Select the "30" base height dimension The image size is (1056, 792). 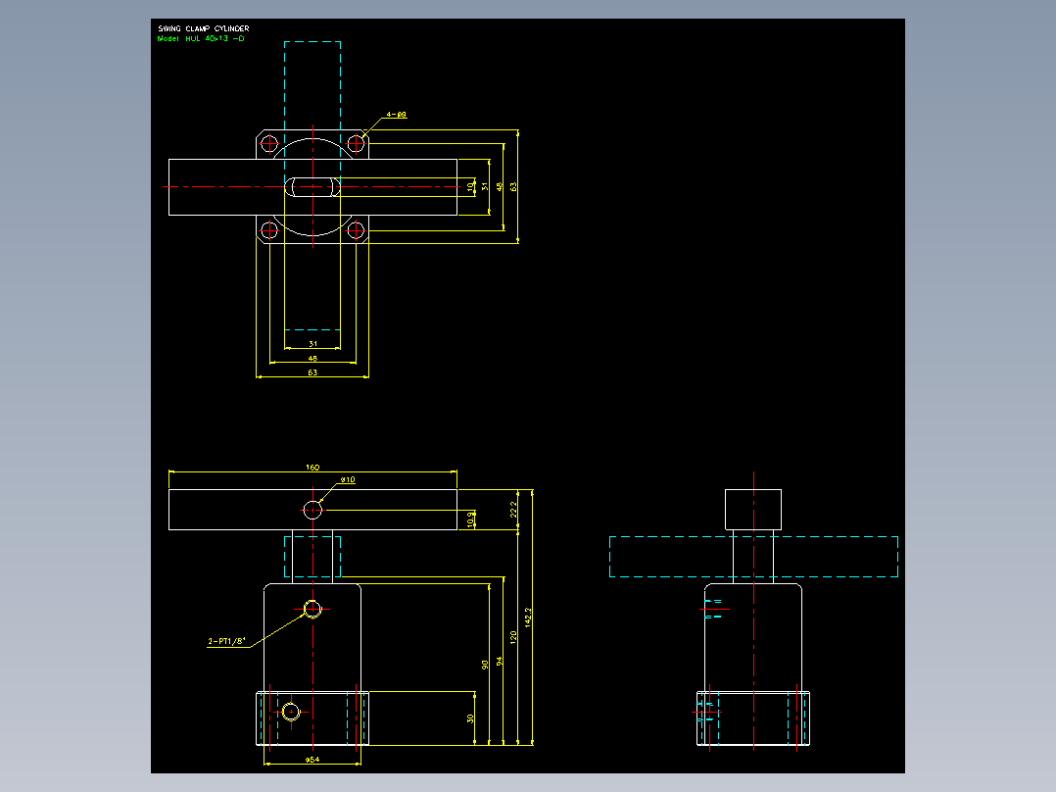coord(470,718)
